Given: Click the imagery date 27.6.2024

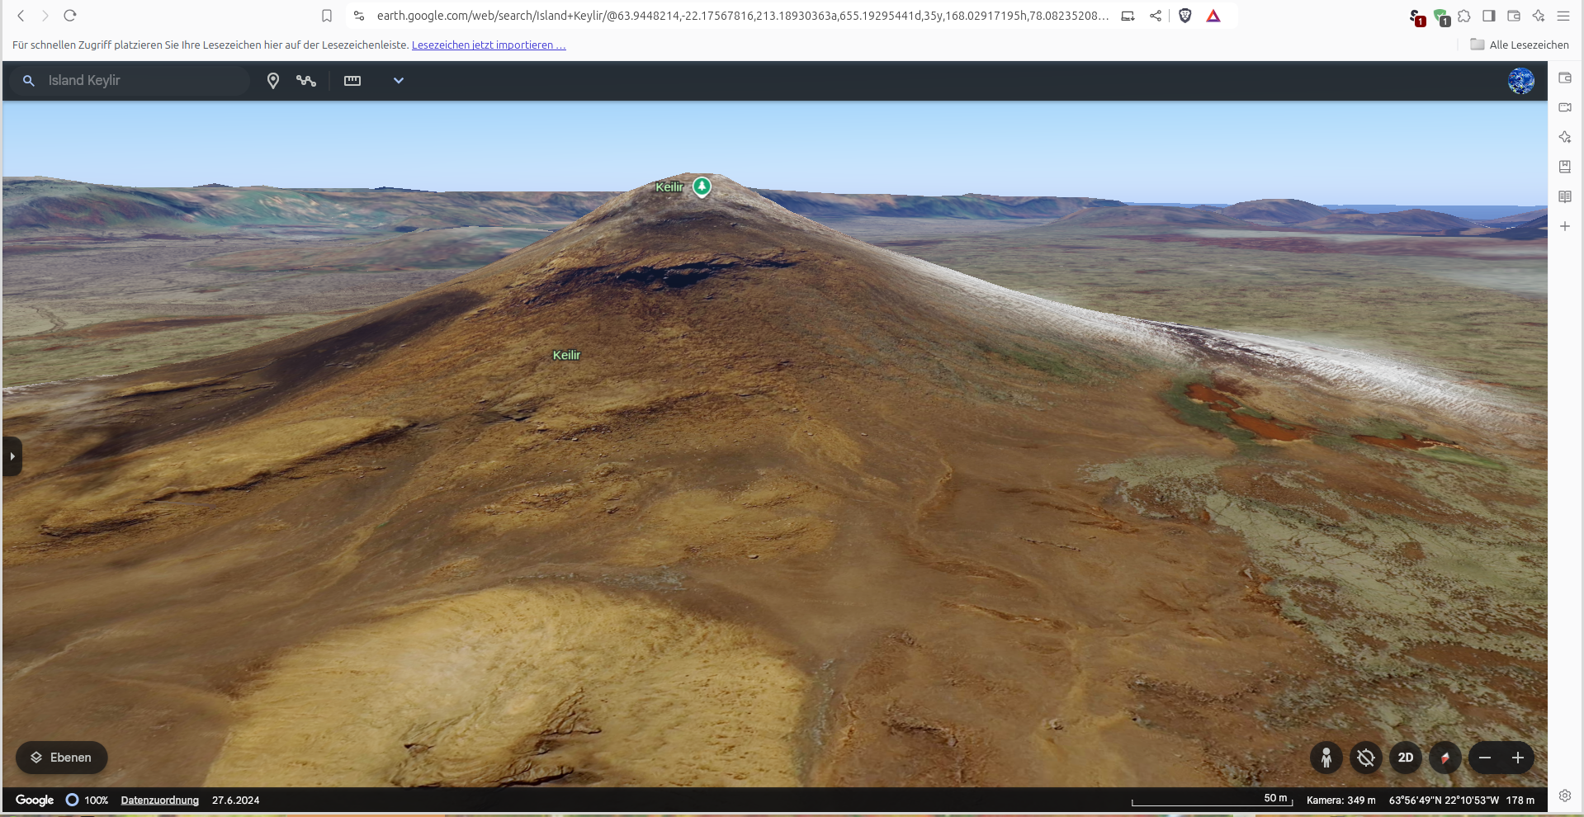Looking at the screenshot, I should (x=236, y=800).
